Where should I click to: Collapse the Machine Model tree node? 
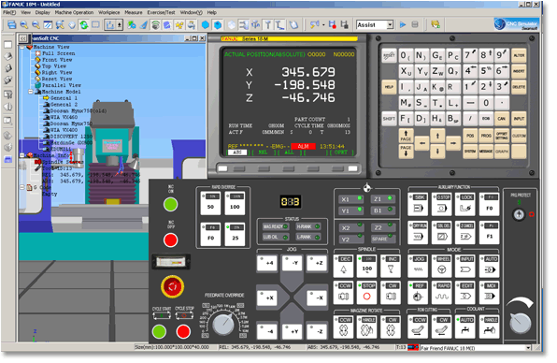click(x=31, y=93)
